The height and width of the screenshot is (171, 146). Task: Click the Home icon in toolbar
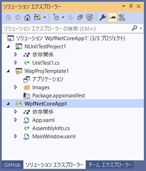[27, 18]
